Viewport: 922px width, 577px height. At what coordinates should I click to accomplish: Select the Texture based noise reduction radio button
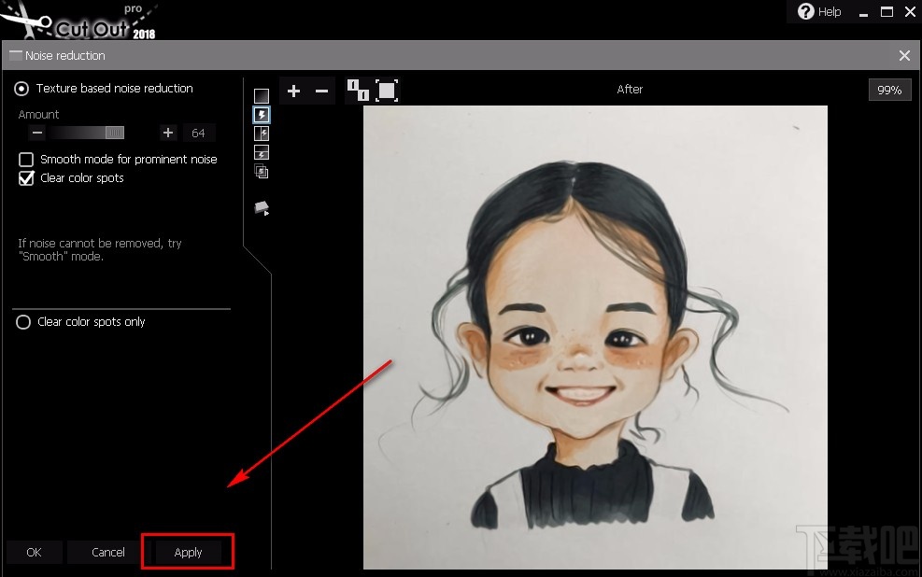(21, 88)
